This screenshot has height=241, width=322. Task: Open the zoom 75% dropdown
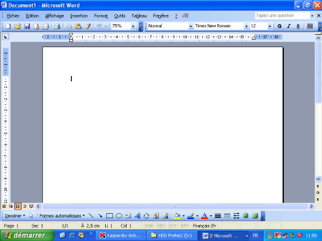click(x=134, y=26)
